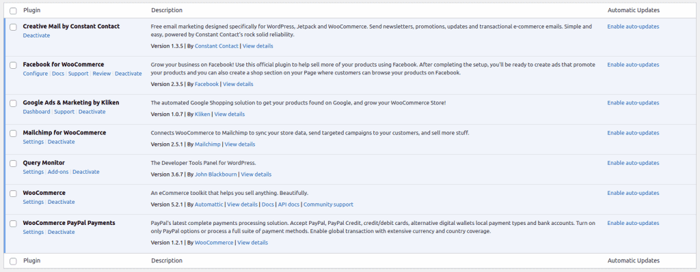Screen dimensions: 700x272
Task: Open Docs under Facebook for WooCommerce
Action: coord(58,74)
